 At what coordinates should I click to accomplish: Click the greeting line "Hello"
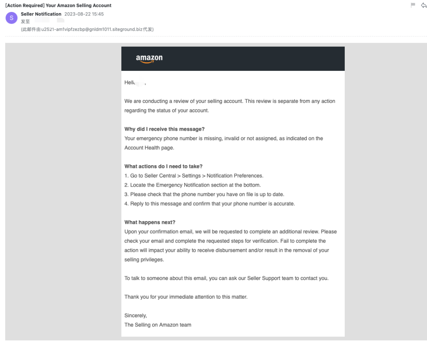[130, 83]
